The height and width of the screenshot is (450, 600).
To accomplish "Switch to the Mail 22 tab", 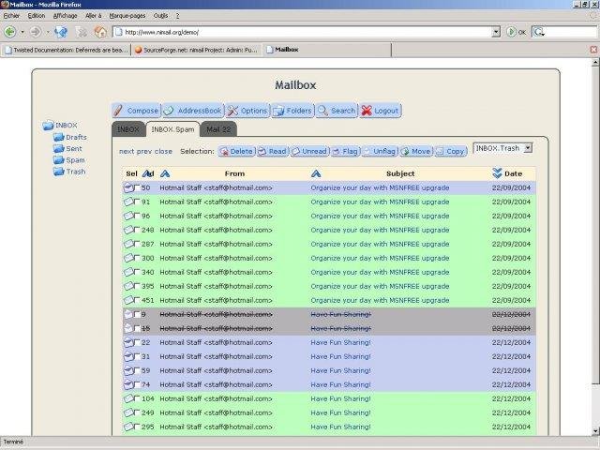I will tap(218, 129).
